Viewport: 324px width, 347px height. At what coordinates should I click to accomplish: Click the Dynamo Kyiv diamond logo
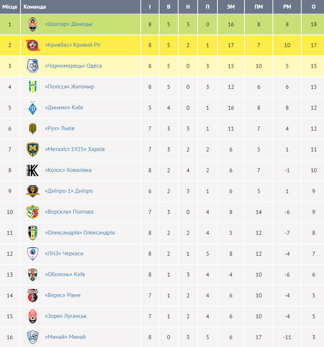[x=32, y=108]
